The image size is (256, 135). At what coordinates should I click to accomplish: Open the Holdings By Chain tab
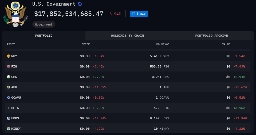[127, 36]
